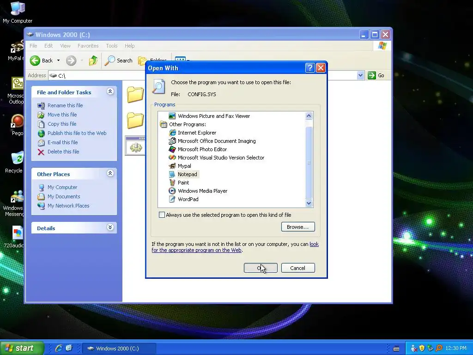Viewport: 473px width, 355px height.
Task: Click Copy this file task
Action: [x=62, y=124]
